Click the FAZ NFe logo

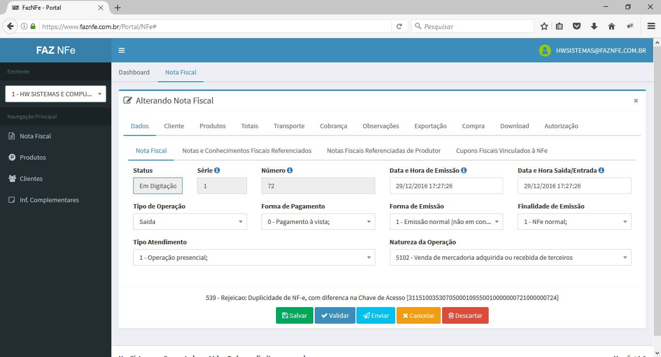56,50
